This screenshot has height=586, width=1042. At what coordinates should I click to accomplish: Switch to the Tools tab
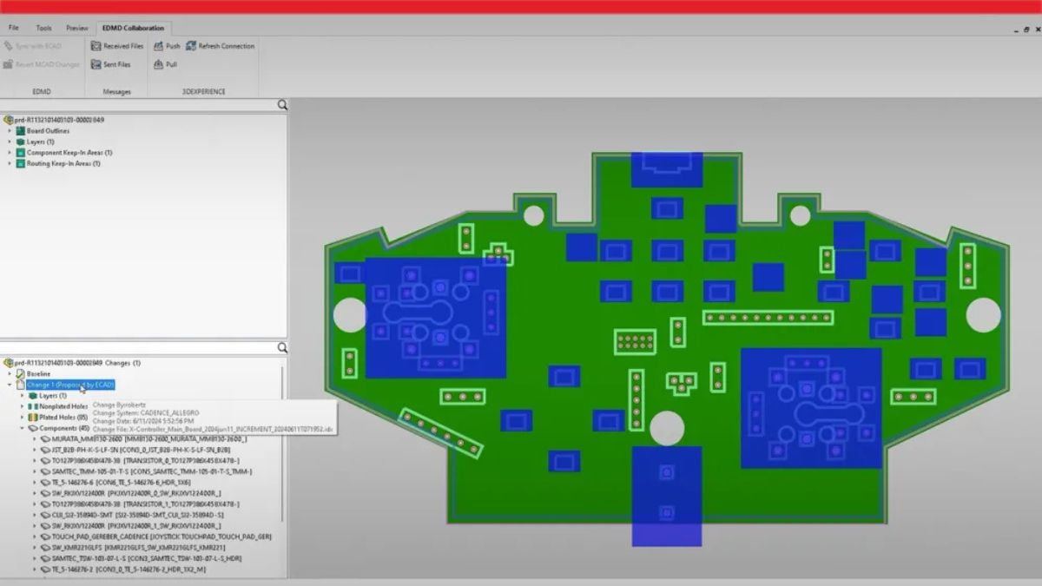point(43,28)
